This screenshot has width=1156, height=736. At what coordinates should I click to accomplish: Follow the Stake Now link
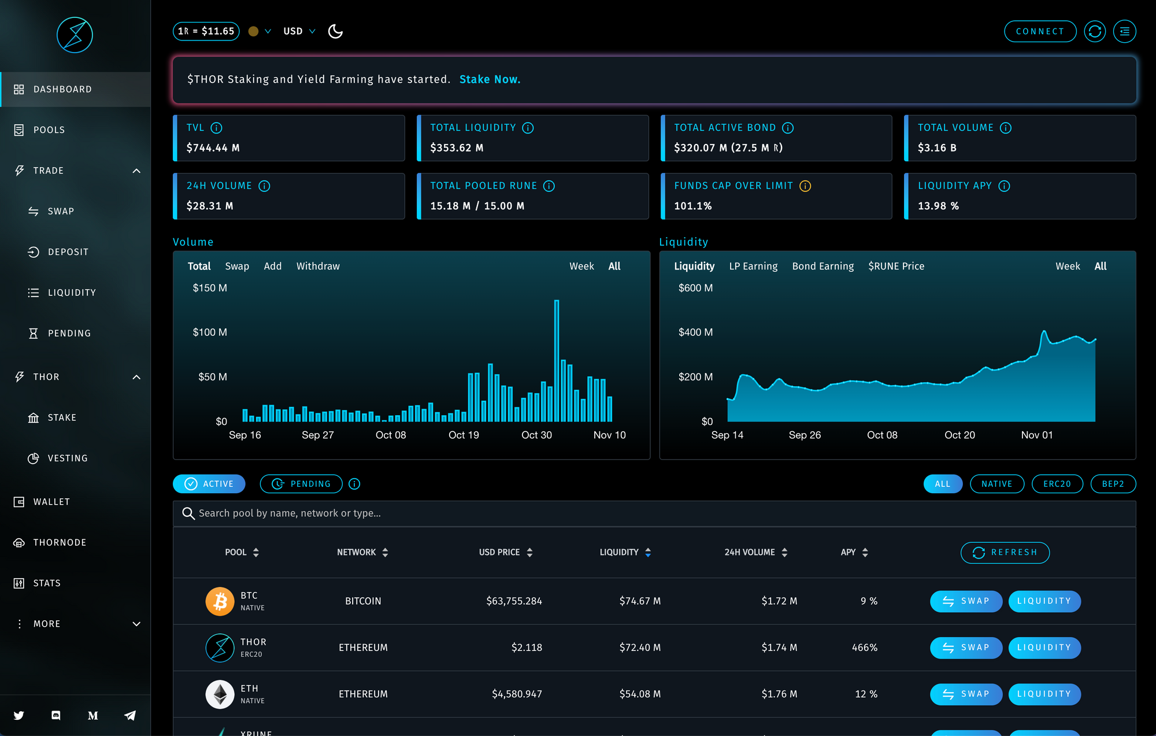(x=490, y=79)
